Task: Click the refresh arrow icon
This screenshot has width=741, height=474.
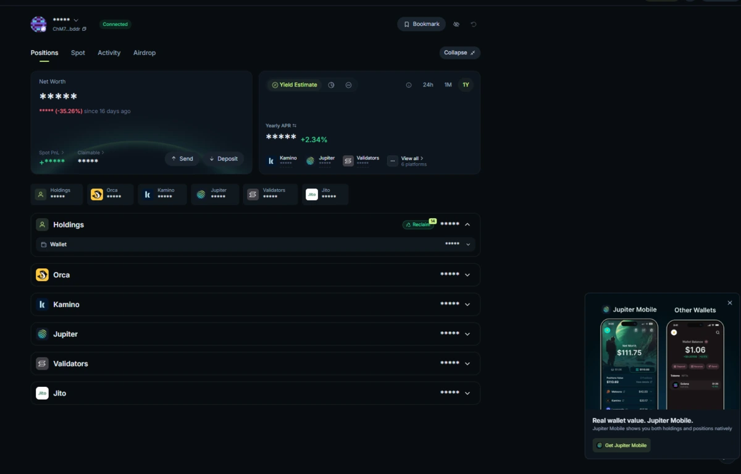Action: point(474,24)
